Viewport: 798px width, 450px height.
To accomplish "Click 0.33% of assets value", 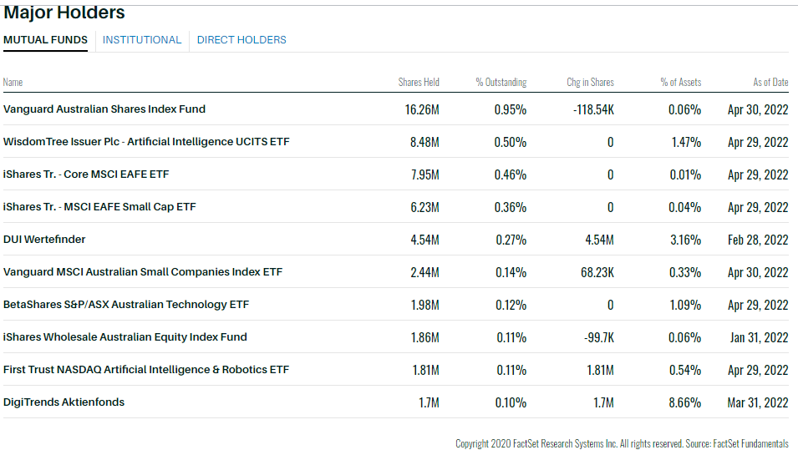I will coord(685,272).
